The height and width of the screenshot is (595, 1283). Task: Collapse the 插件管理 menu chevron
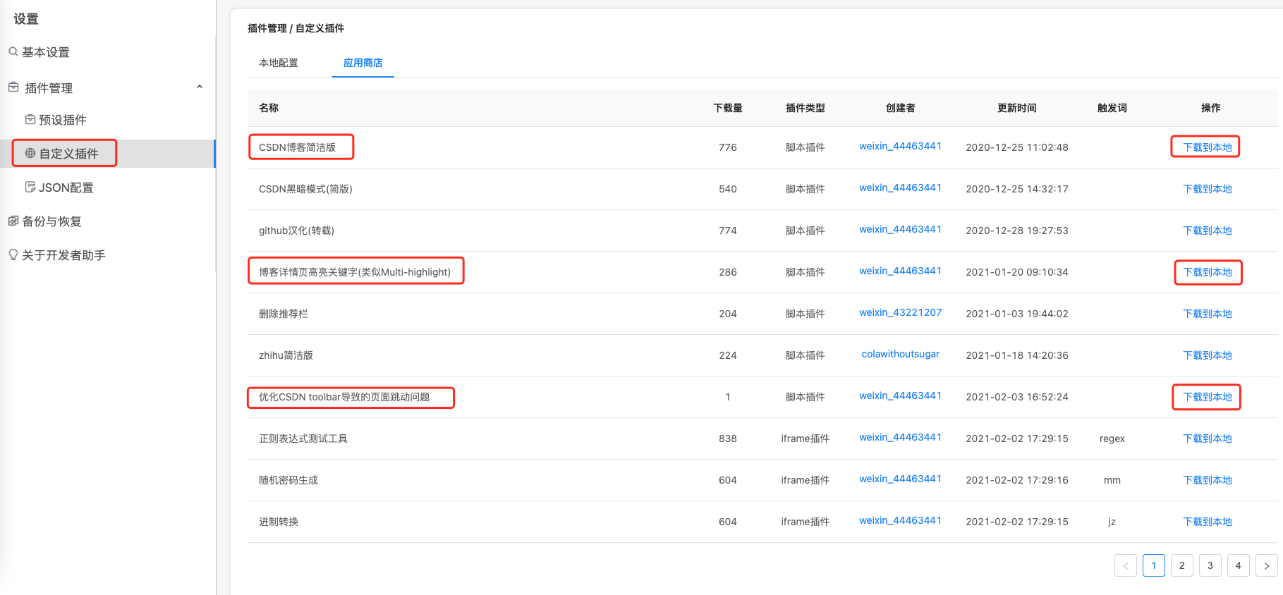[200, 87]
